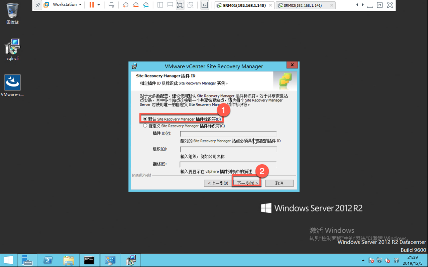Viewport: 428px width, 267px height.
Task: Close the SRM01 tab
Action: click(270, 5)
